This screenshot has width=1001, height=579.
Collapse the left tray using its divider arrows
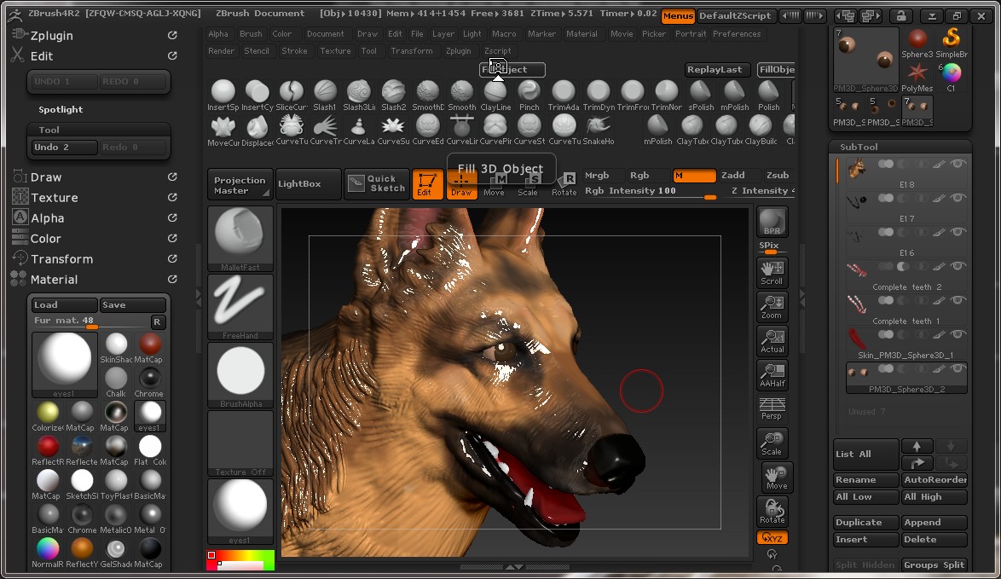(x=198, y=297)
